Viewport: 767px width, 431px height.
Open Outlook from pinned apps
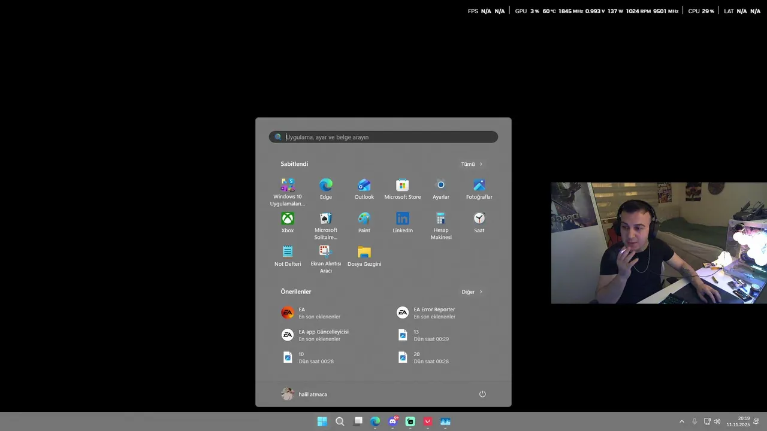(x=364, y=189)
